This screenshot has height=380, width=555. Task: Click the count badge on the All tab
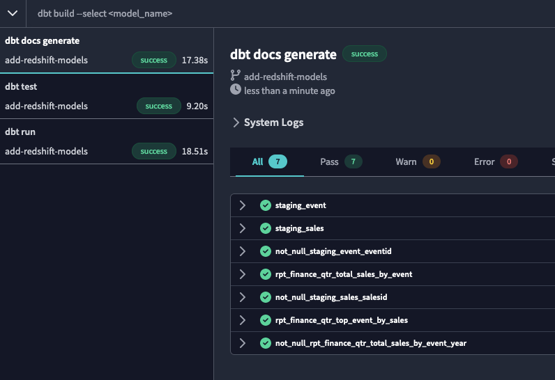point(278,161)
